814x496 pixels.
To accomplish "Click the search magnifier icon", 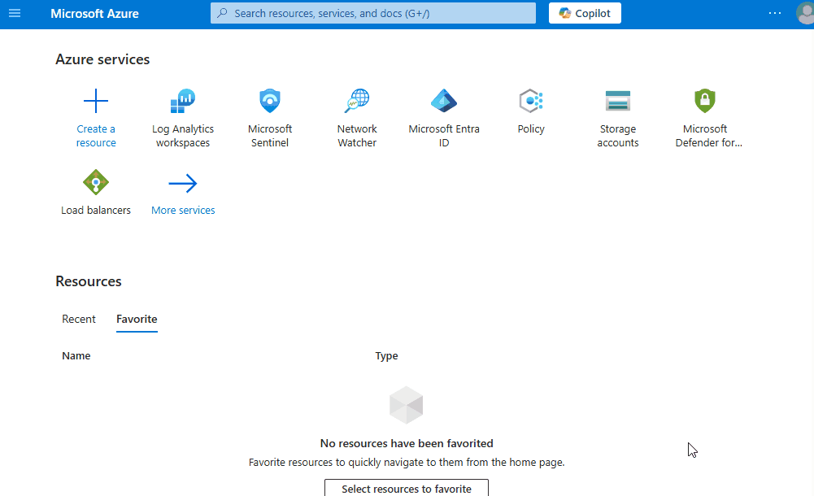I will pyautogui.click(x=222, y=13).
